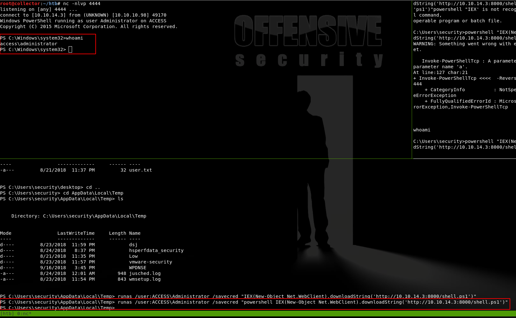
Task: Select 'listening on [any] 4444 ...' line
Action: click(x=39, y=9)
